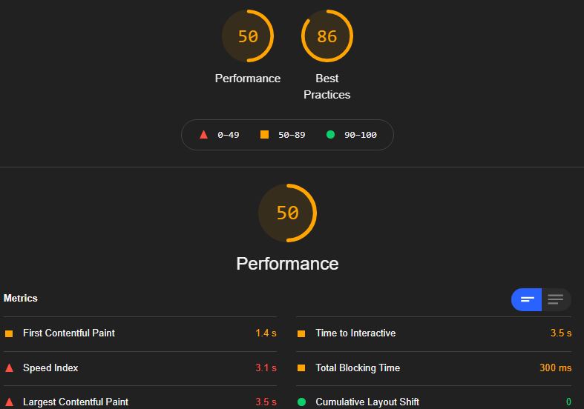Click the orange square 50-89 legend icon
This screenshot has height=409, width=584.
point(264,135)
